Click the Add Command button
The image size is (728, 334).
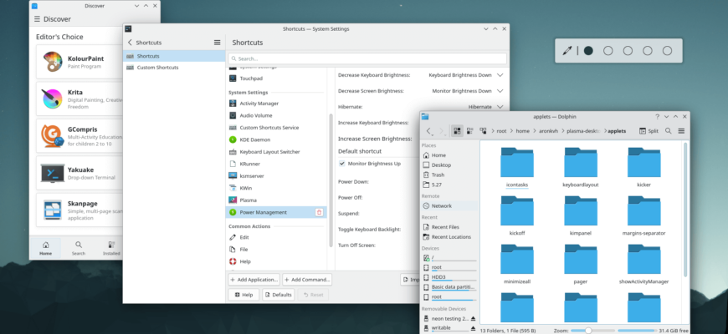pos(307,280)
